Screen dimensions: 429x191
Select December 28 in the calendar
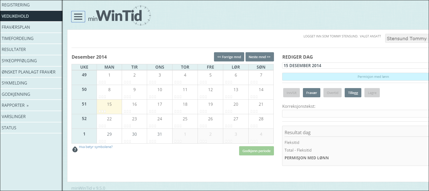(x=261, y=121)
